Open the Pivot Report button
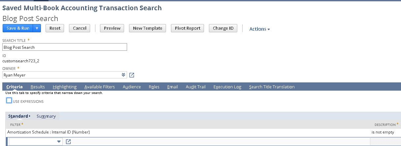401x146 pixels. pos(187,28)
